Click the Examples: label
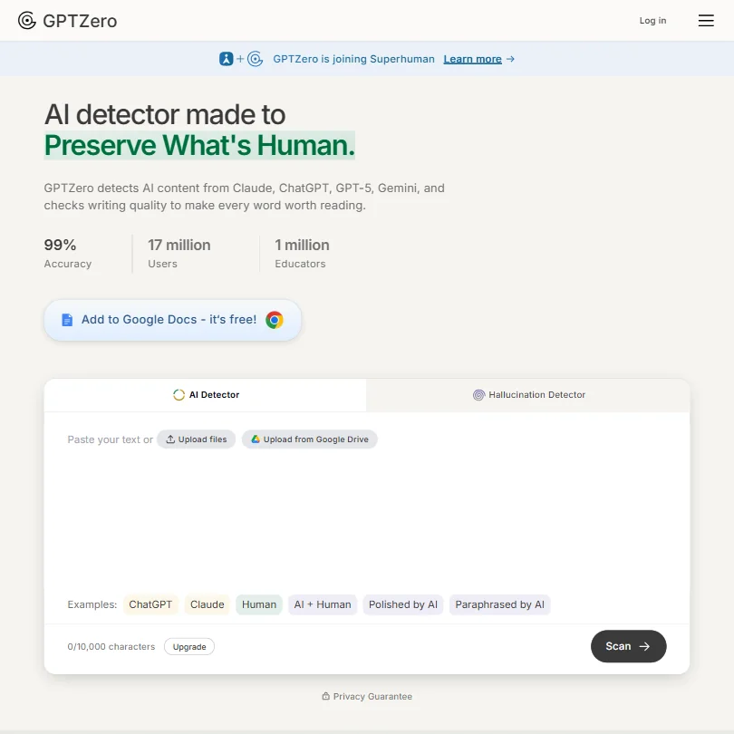This screenshot has width=734, height=734. tap(92, 604)
